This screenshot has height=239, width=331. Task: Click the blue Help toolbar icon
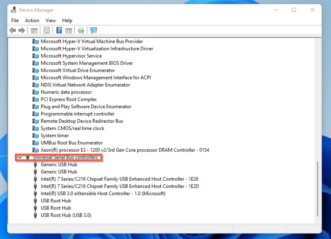pyautogui.click(x=59, y=30)
